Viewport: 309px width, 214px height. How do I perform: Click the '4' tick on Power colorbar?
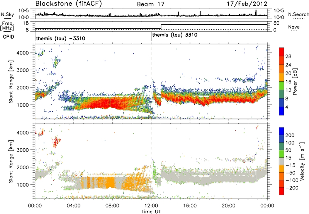[287, 107]
